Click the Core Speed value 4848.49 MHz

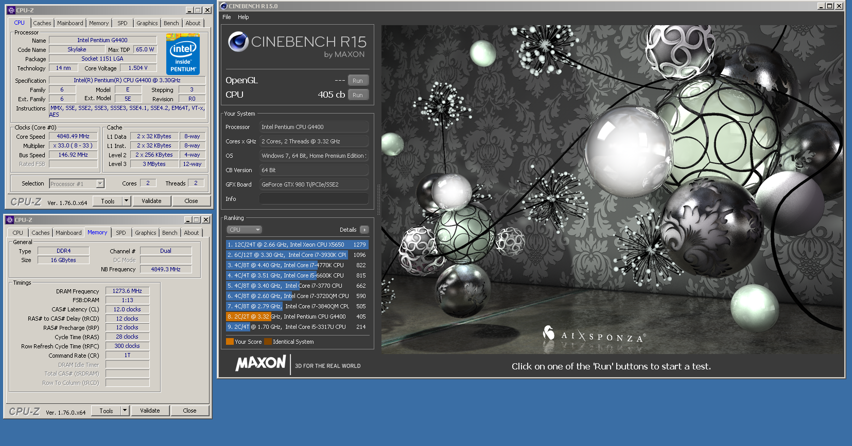pyautogui.click(x=73, y=136)
